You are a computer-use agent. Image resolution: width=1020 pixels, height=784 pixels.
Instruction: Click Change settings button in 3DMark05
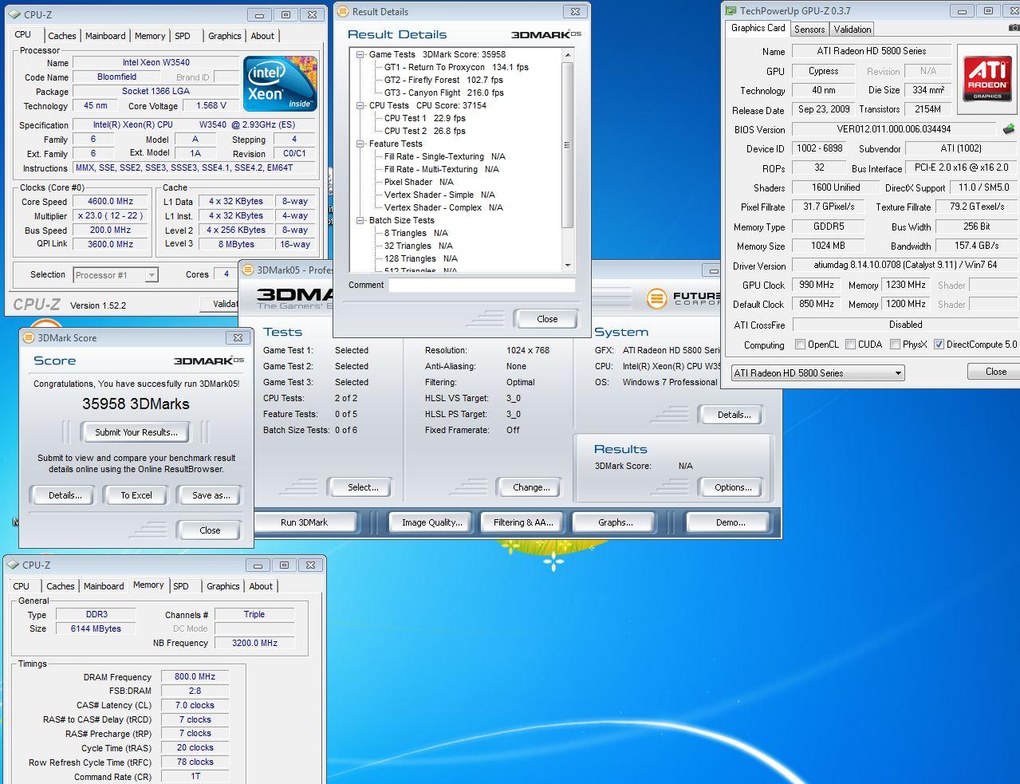coord(531,487)
